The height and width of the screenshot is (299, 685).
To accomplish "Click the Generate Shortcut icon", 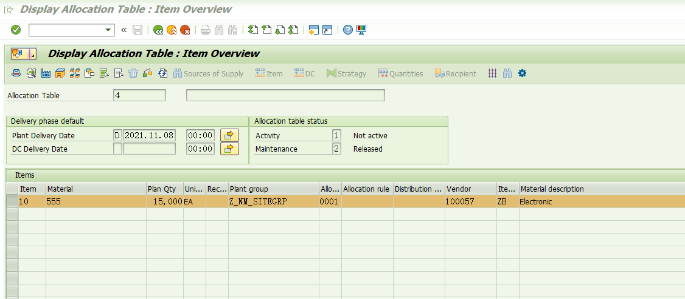I will 327,30.
